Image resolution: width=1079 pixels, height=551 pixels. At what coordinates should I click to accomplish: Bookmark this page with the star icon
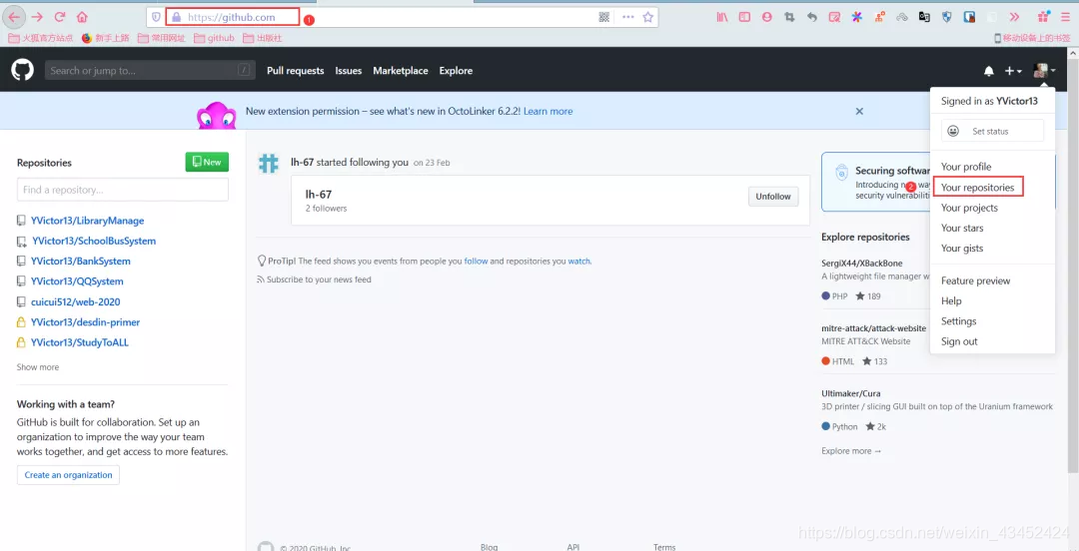pyautogui.click(x=647, y=17)
